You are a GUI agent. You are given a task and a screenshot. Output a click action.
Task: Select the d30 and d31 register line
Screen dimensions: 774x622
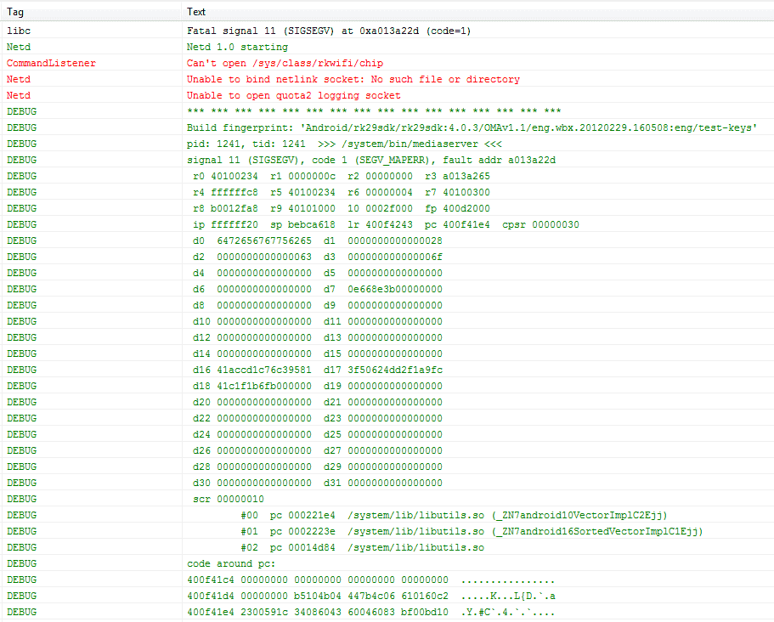click(387, 483)
